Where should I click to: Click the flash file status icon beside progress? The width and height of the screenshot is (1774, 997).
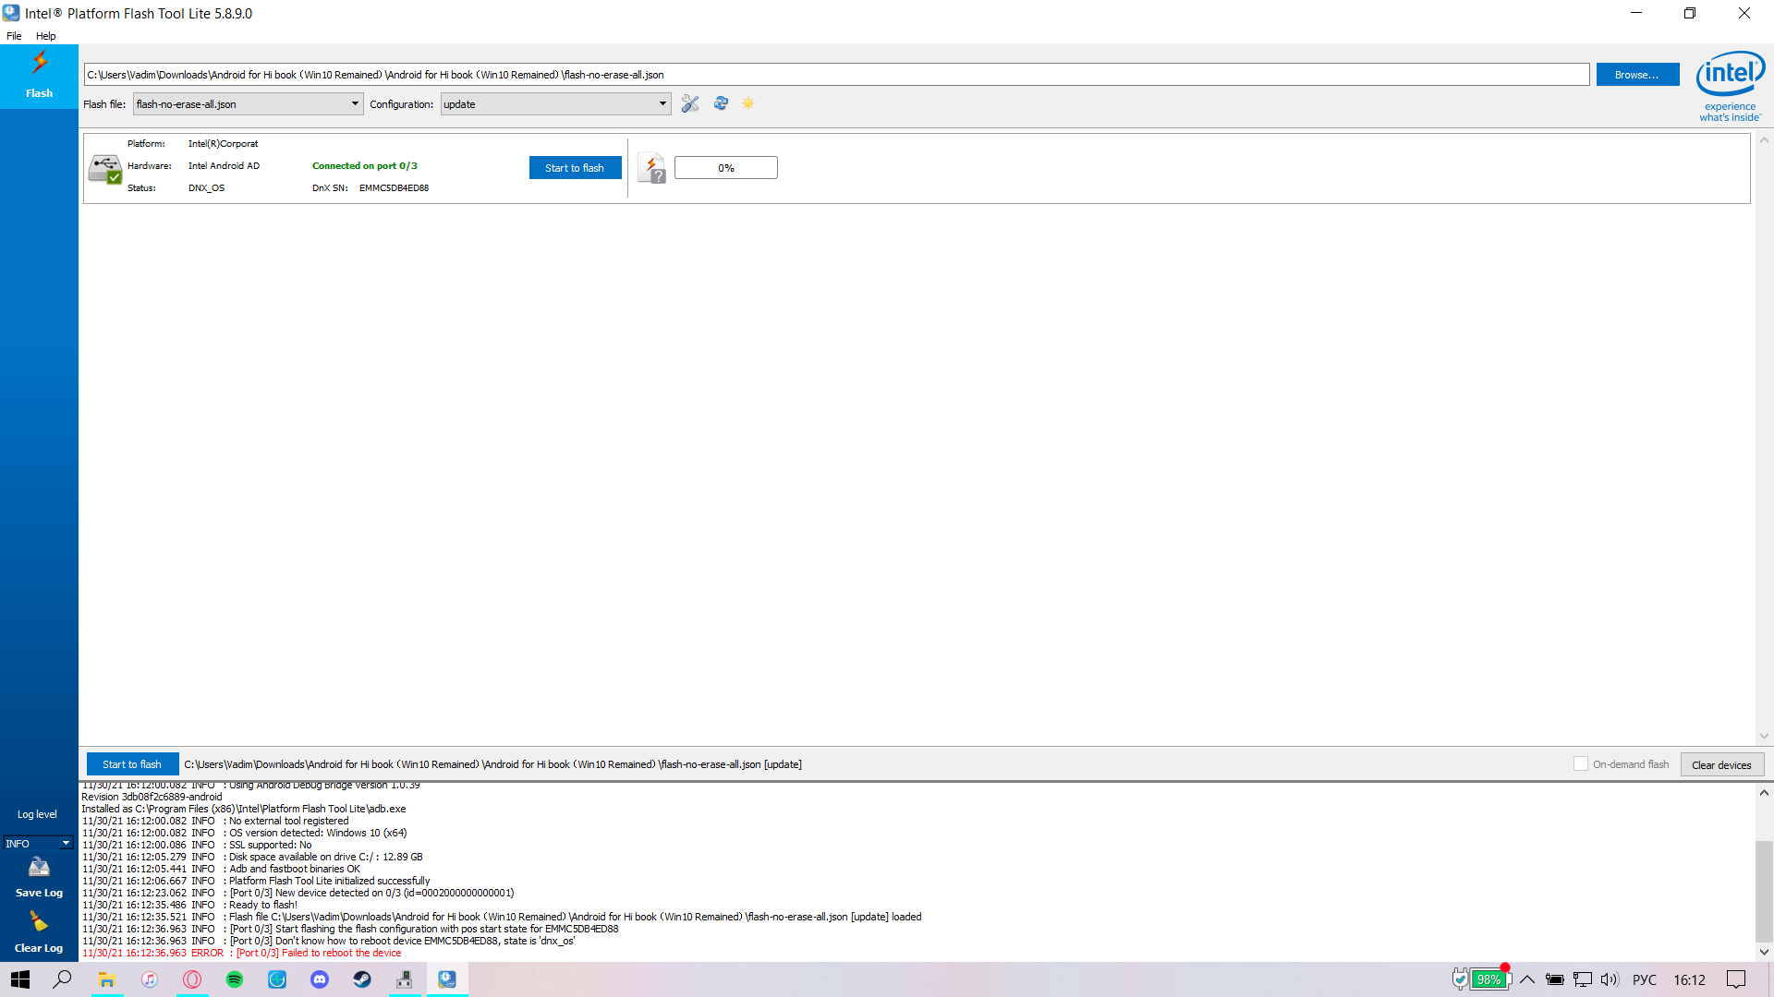coord(651,168)
